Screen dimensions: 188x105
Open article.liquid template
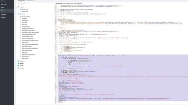click(x=25, y=20)
